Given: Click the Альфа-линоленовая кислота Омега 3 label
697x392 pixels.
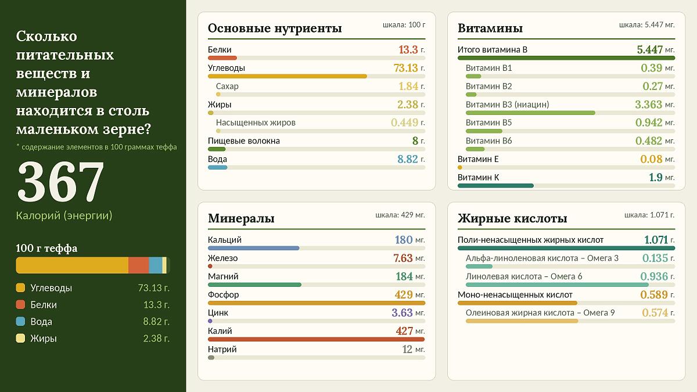Looking at the screenshot, I should point(542,258).
